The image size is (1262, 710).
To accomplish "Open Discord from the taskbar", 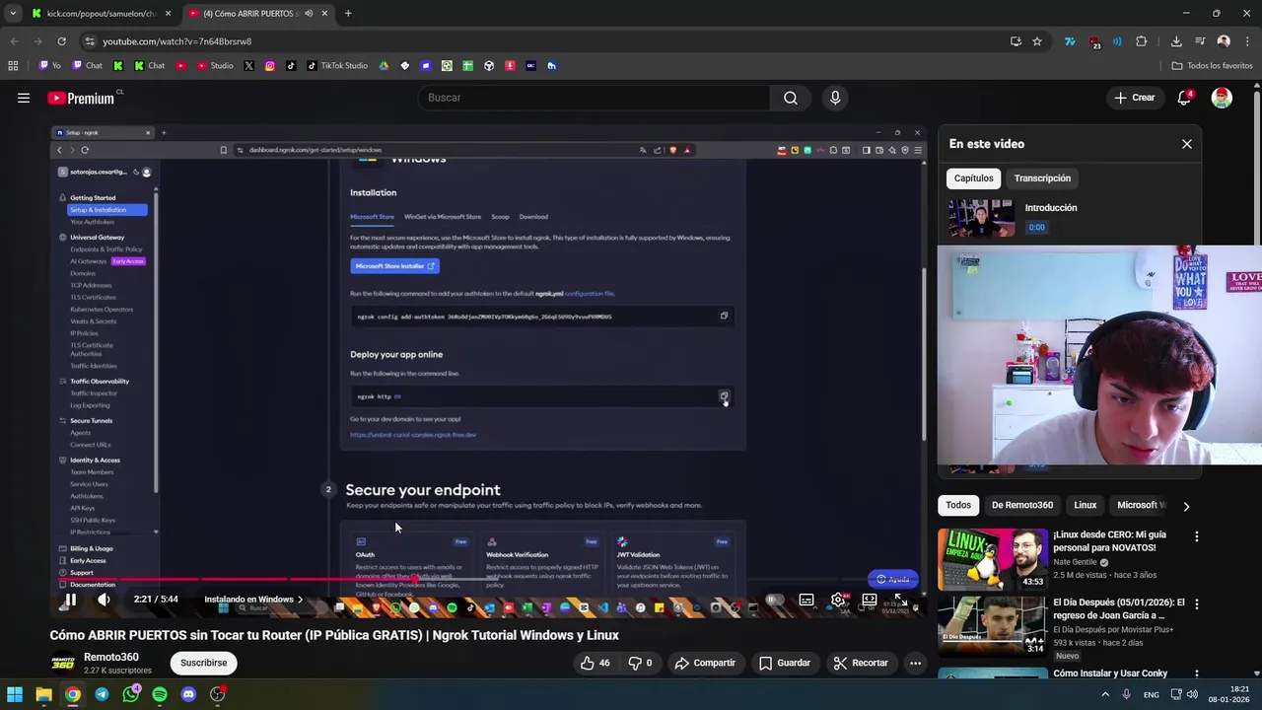I will (188, 694).
